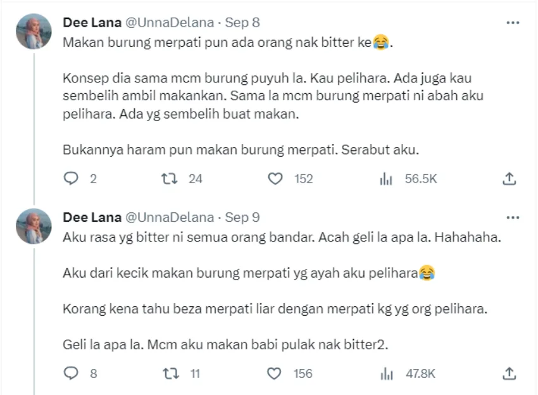Open Dee Lana avatar on first tweet
Screen dimensions: 538x395
pyautogui.click(x=34, y=31)
